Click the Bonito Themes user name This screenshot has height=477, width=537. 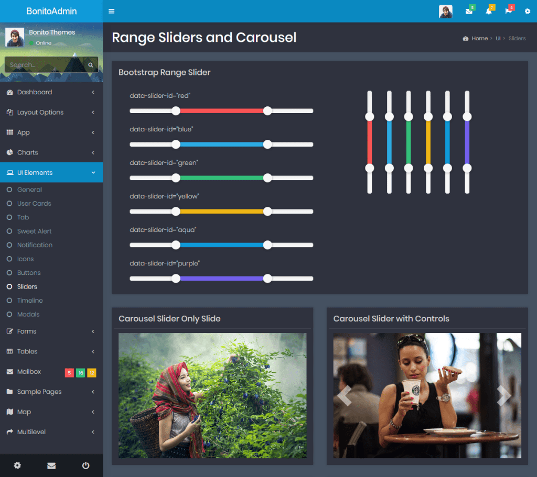click(x=52, y=32)
